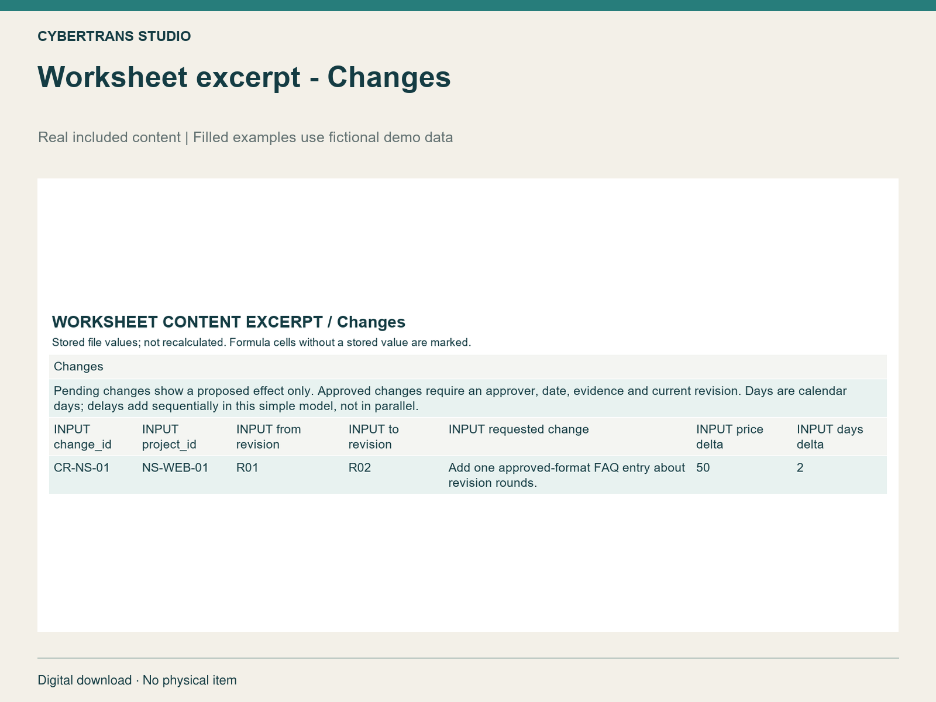
Task: Click the price delta value 50
Action: click(x=703, y=468)
